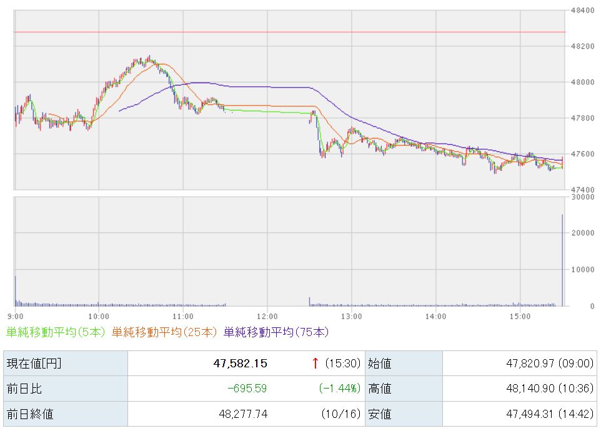Click the tall closing volume bar at 15:30
The width and height of the screenshot is (601, 431).
pyautogui.click(x=562, y=260)
